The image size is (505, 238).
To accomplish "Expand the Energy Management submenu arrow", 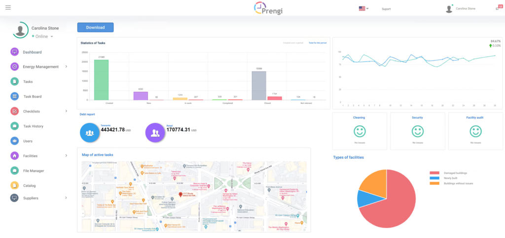I will [x=67, y=67].
